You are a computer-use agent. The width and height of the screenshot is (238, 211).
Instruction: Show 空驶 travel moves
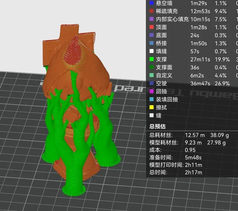152,83
